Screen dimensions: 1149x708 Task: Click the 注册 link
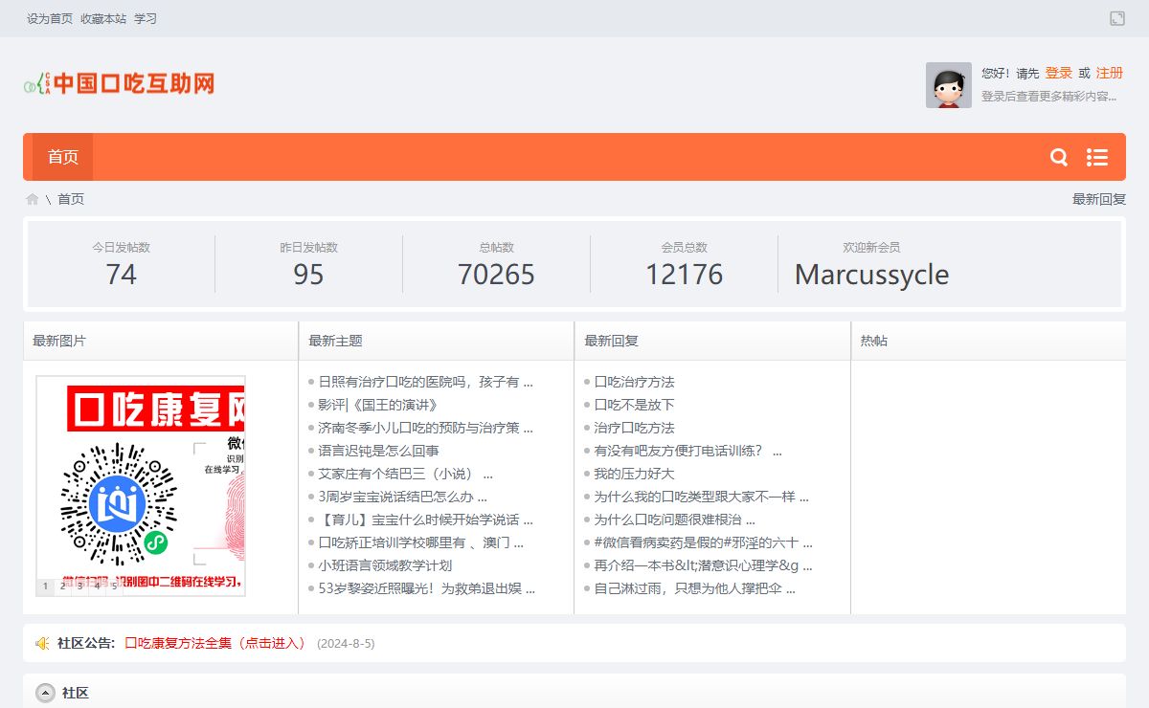(x=1110, y=73)
